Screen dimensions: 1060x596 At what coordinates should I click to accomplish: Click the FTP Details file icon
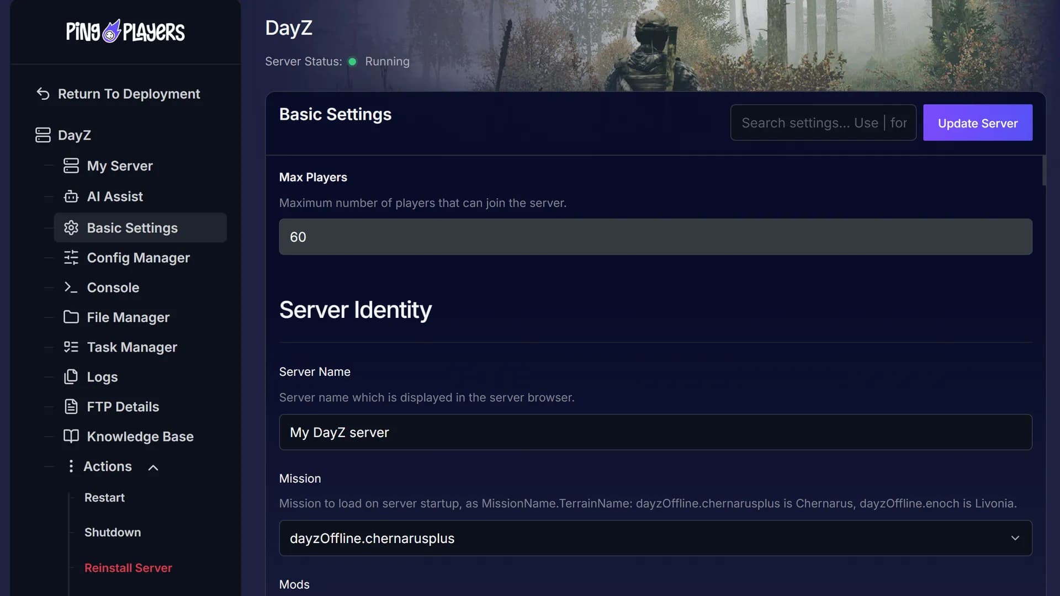coord(71,407)
